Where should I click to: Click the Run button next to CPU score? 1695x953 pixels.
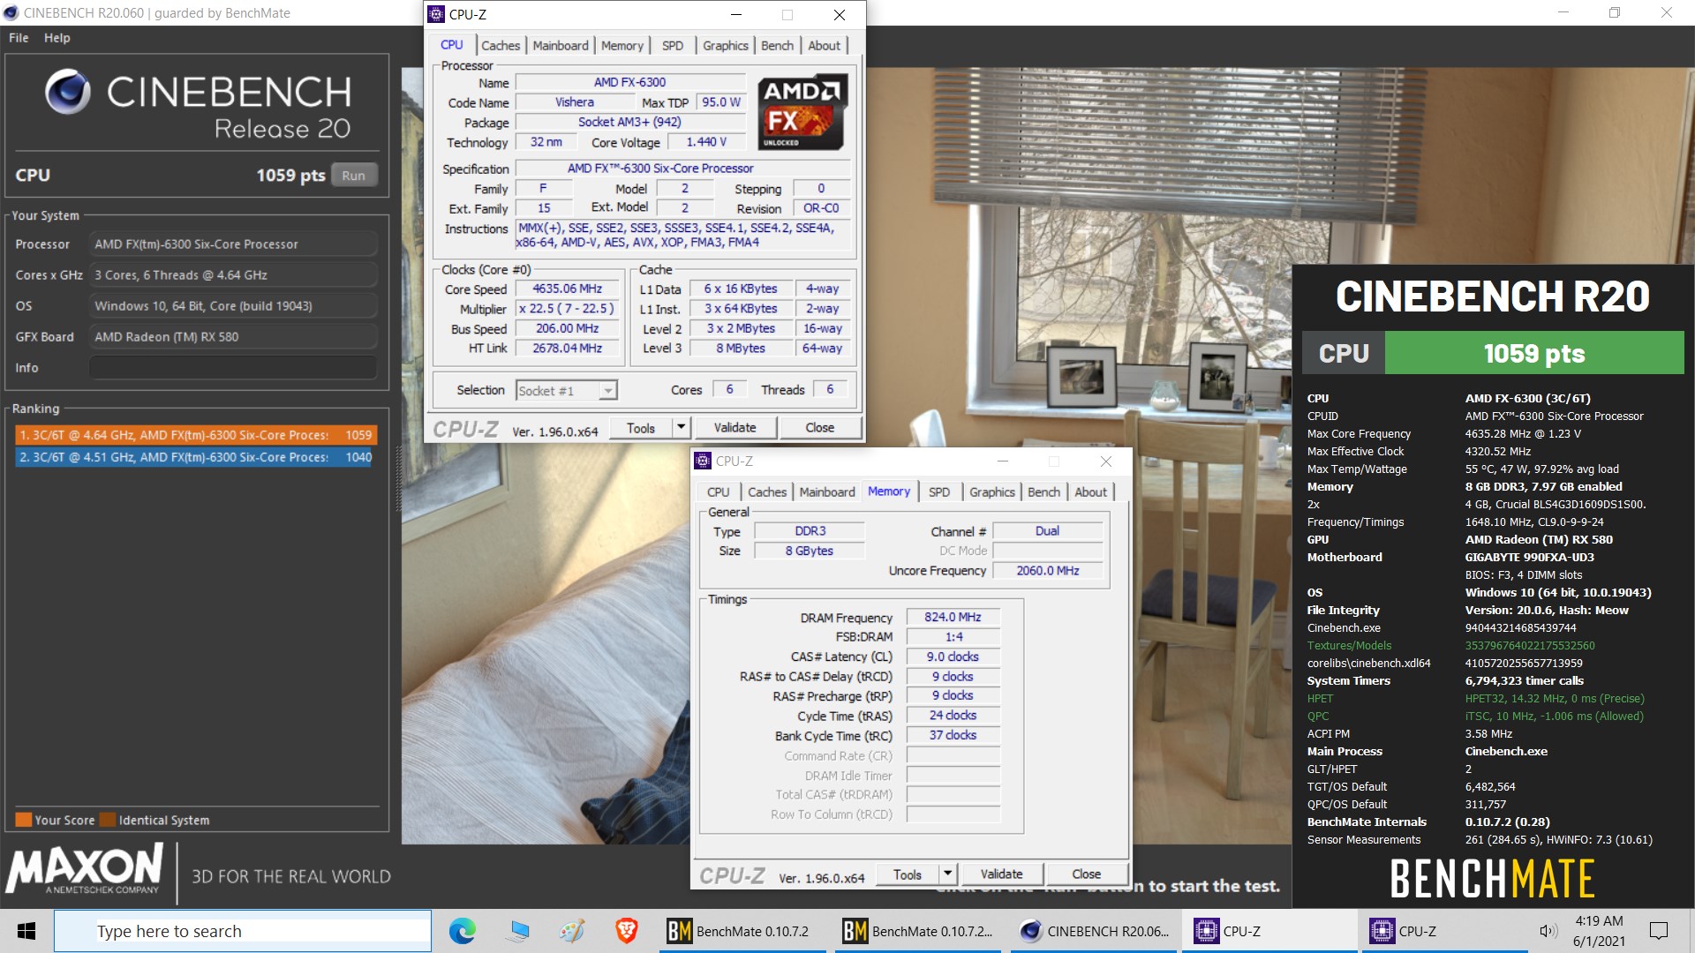click(354, 176)
